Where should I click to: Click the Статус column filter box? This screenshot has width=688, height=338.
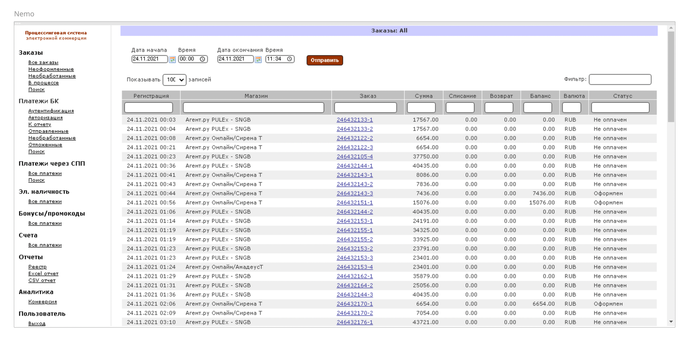tap(620, 108)
